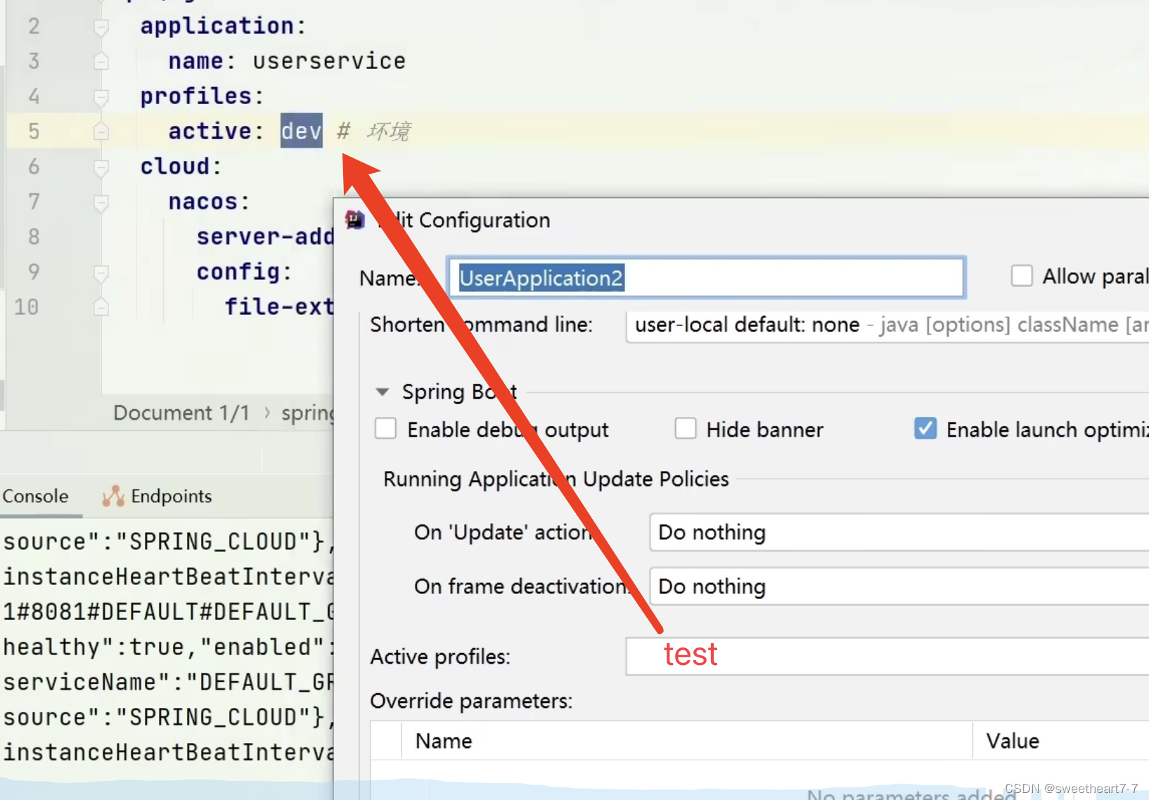Click the userservice value on line 3
The image size is (1149, 800).
[329, 61]
